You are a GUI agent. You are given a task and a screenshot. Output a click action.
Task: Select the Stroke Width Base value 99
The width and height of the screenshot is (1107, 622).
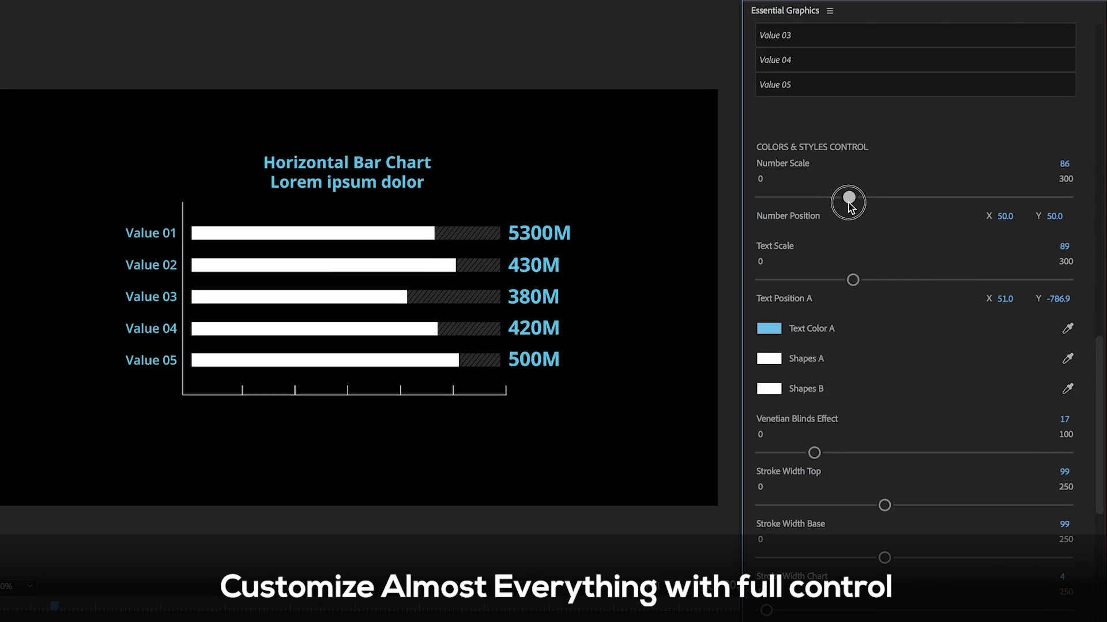click(x=1064, y=524)
